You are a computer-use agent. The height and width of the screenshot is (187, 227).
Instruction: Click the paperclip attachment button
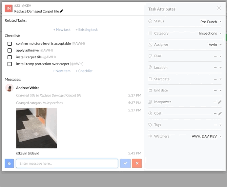point(9,163)
